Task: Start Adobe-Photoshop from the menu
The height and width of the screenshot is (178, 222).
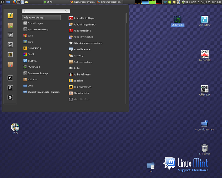Action: coord(83,37)
